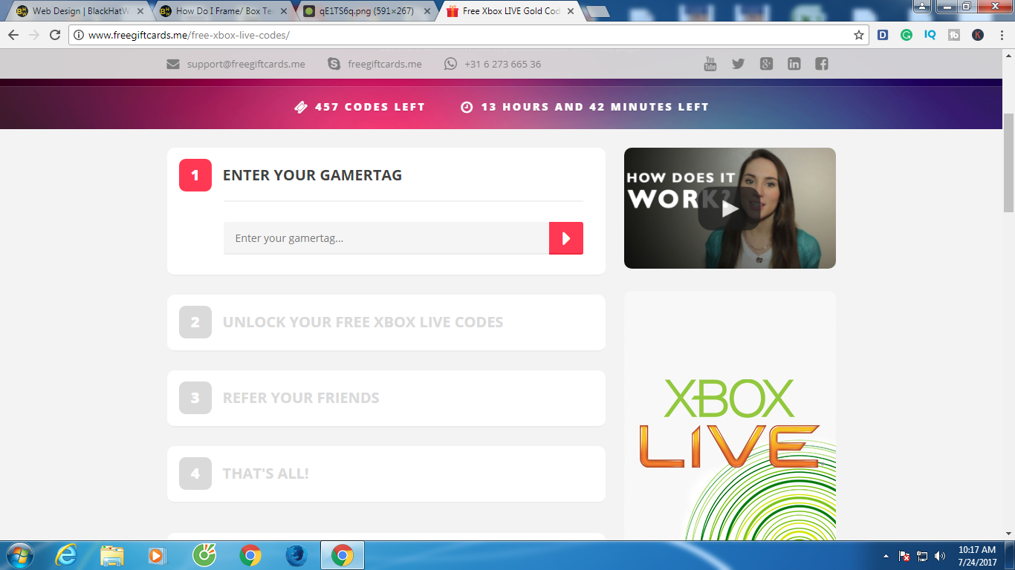Close the How Do I Frame tab

(x=283, y=12)
